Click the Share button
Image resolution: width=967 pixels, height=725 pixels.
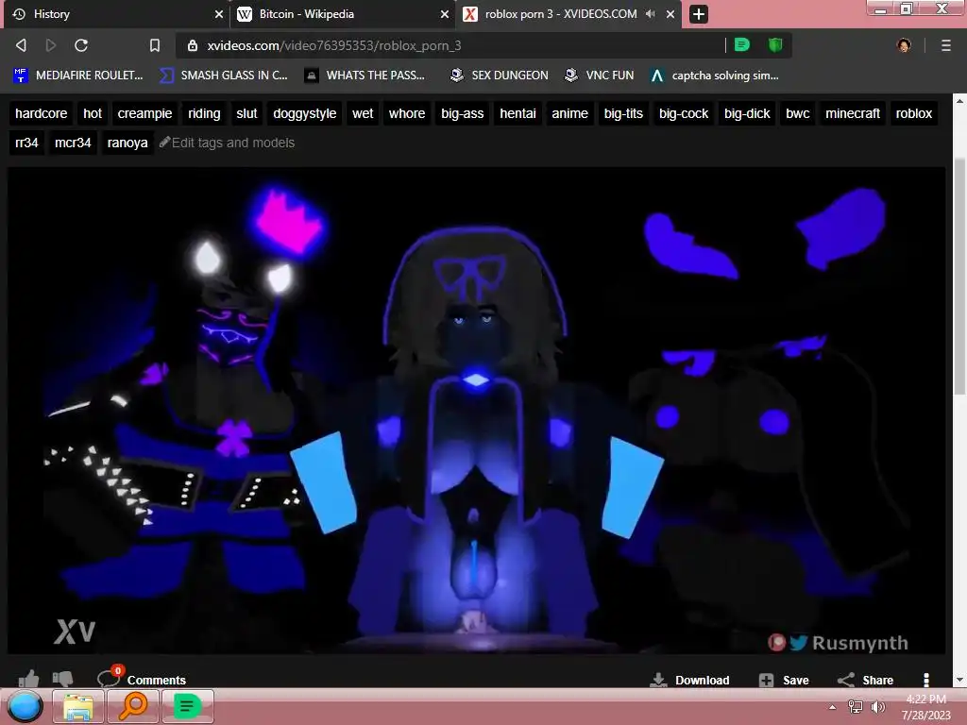(x=865, y=680)
